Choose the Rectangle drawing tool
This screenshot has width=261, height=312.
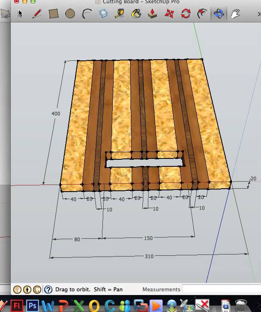pos(54,14)
